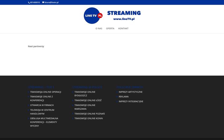
Task: Open TRANSMISJE ONLINE WARSZAWA link
Action: click(85, 107)
